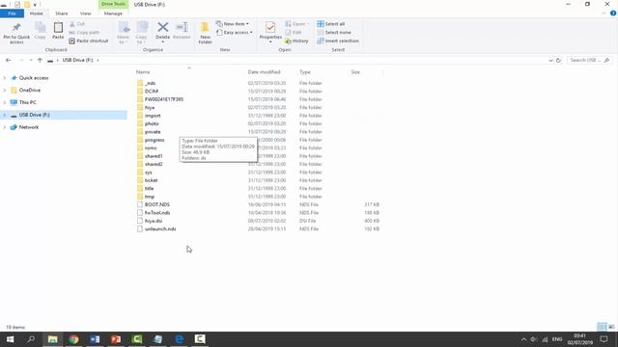Image resolution: width=618 pixels, height=347 pixels.
Task: Open PowerPoint from the taskbar
Action: (116, 339)
